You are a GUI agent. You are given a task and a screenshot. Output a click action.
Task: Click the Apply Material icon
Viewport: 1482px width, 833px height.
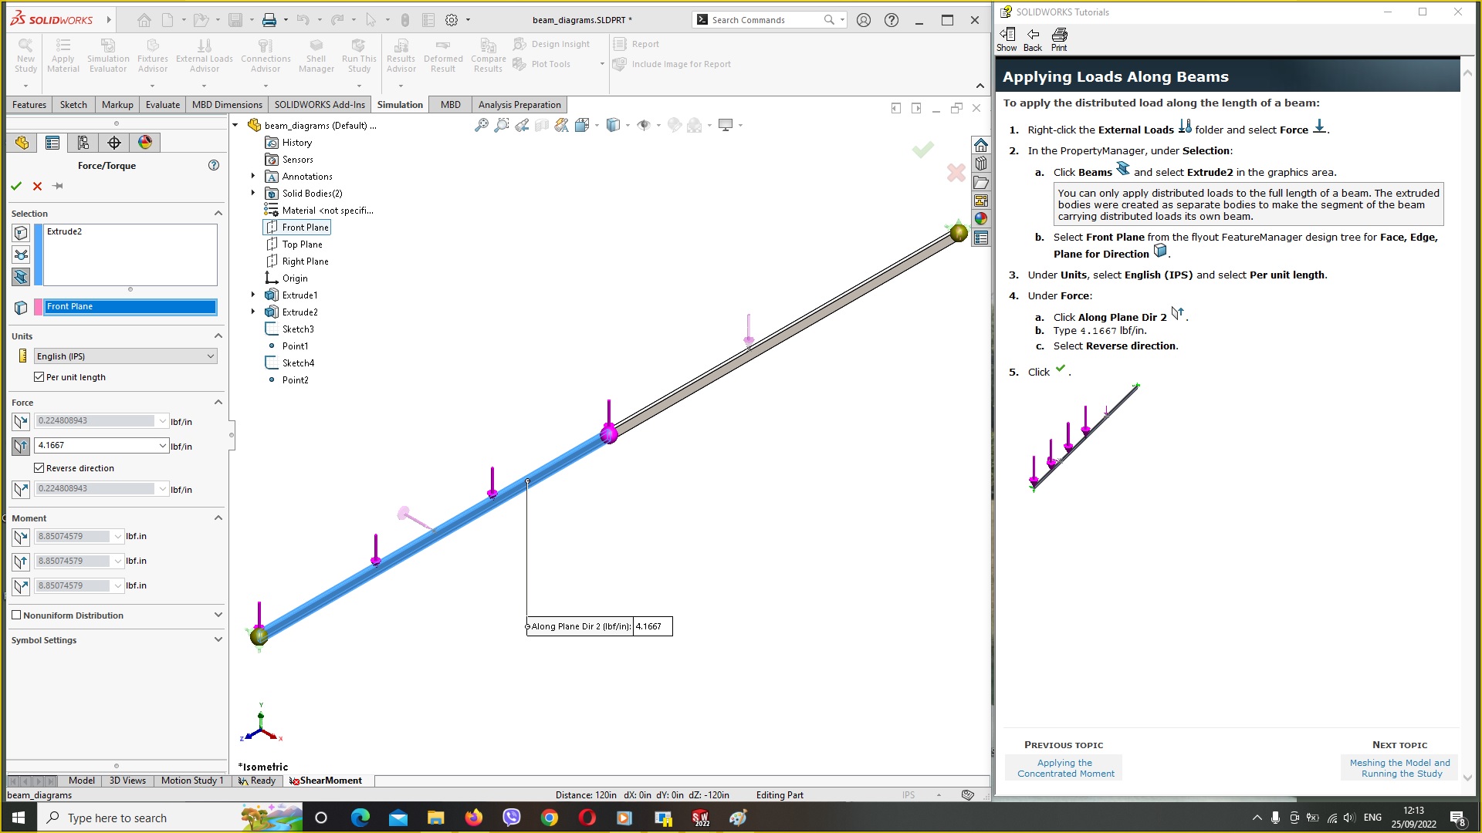63,53
